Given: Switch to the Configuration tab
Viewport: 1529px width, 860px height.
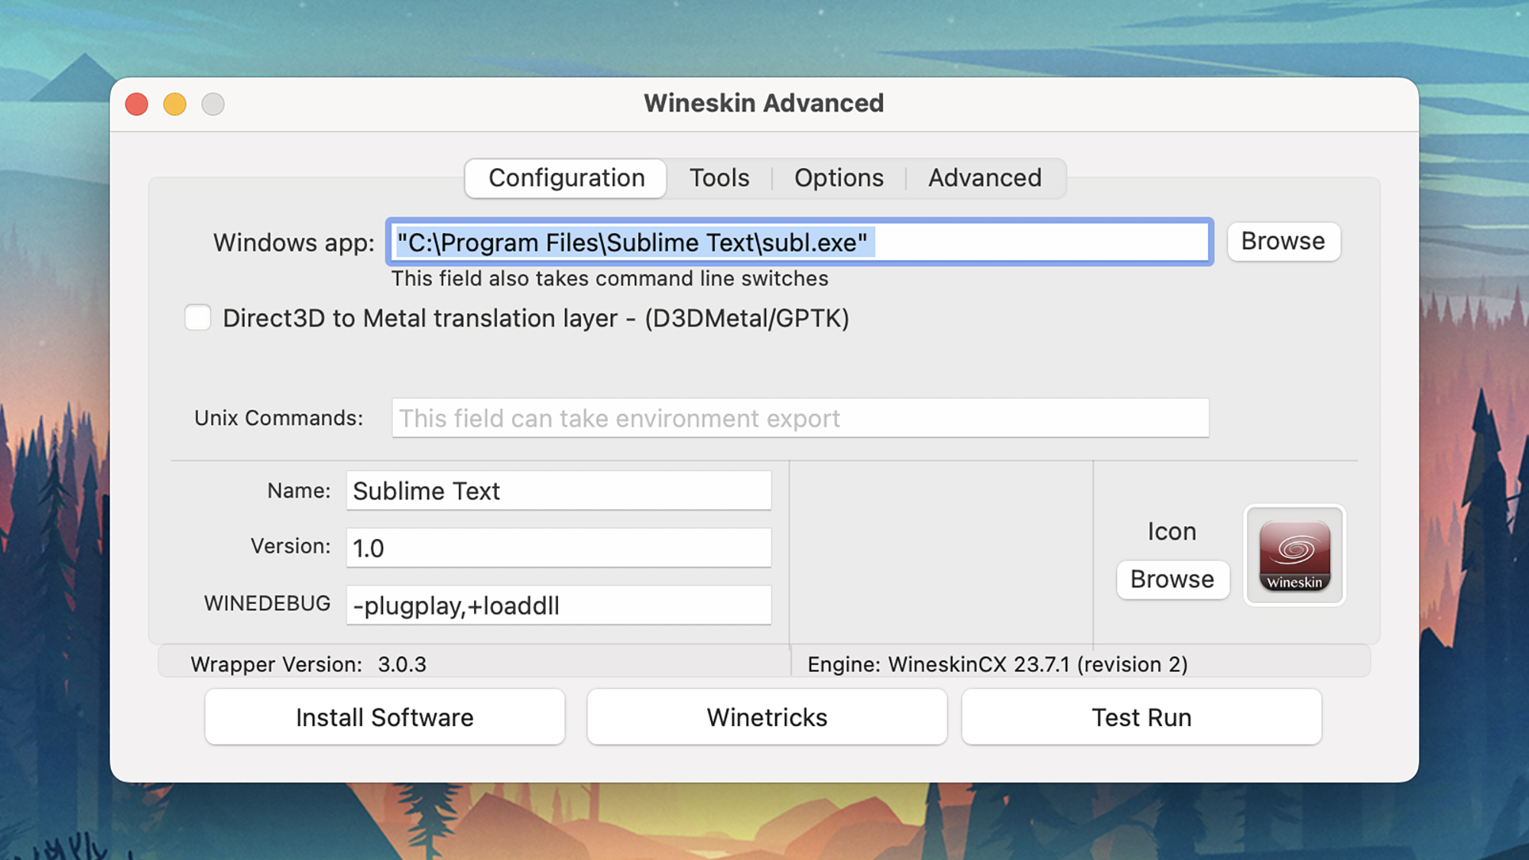Looking at the screenshot, I should click(566, 178).
